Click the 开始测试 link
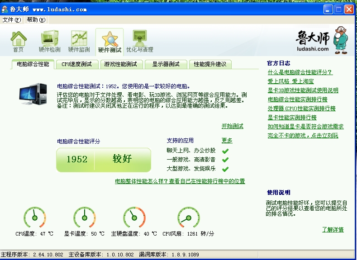The width and height of the screenshot is (357, 260). 233,126
